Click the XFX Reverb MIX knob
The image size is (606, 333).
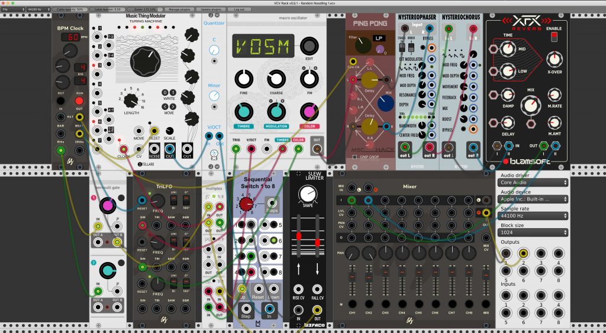click(531, 105)
